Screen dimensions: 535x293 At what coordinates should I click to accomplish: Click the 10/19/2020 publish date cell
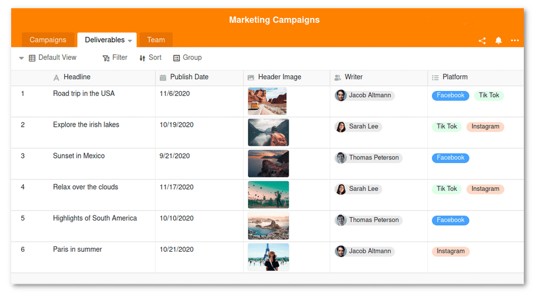point(177,125)
